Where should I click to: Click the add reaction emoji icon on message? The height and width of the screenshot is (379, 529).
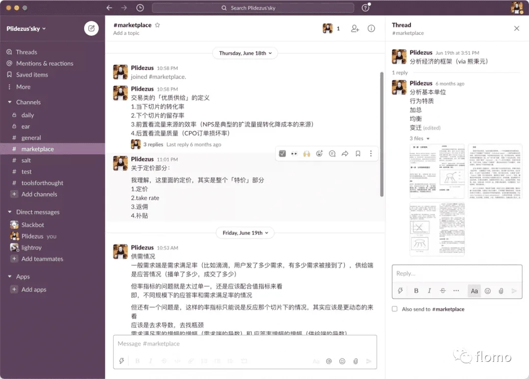point(319,153)
